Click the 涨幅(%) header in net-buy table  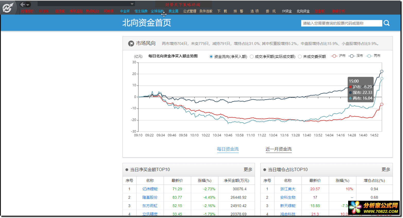click(204, 181)
